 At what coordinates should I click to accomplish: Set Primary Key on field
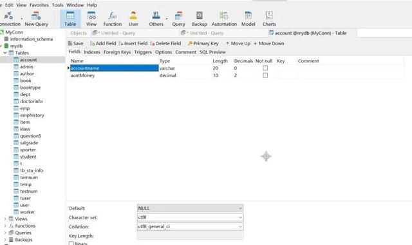[x=203, y=43]
